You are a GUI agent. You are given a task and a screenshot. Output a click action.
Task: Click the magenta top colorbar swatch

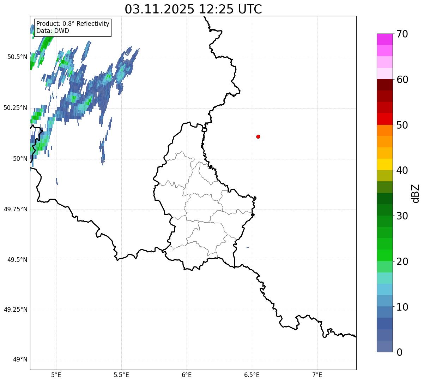[384, 39]
